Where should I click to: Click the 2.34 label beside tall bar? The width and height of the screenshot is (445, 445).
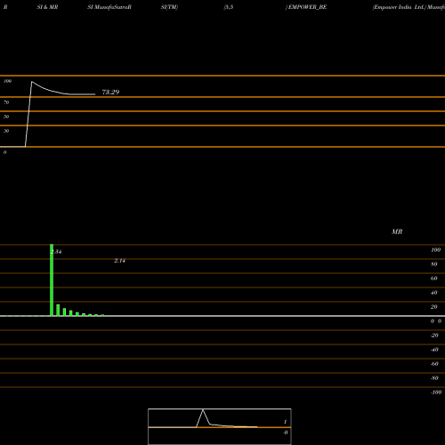(x=56, y=252)
